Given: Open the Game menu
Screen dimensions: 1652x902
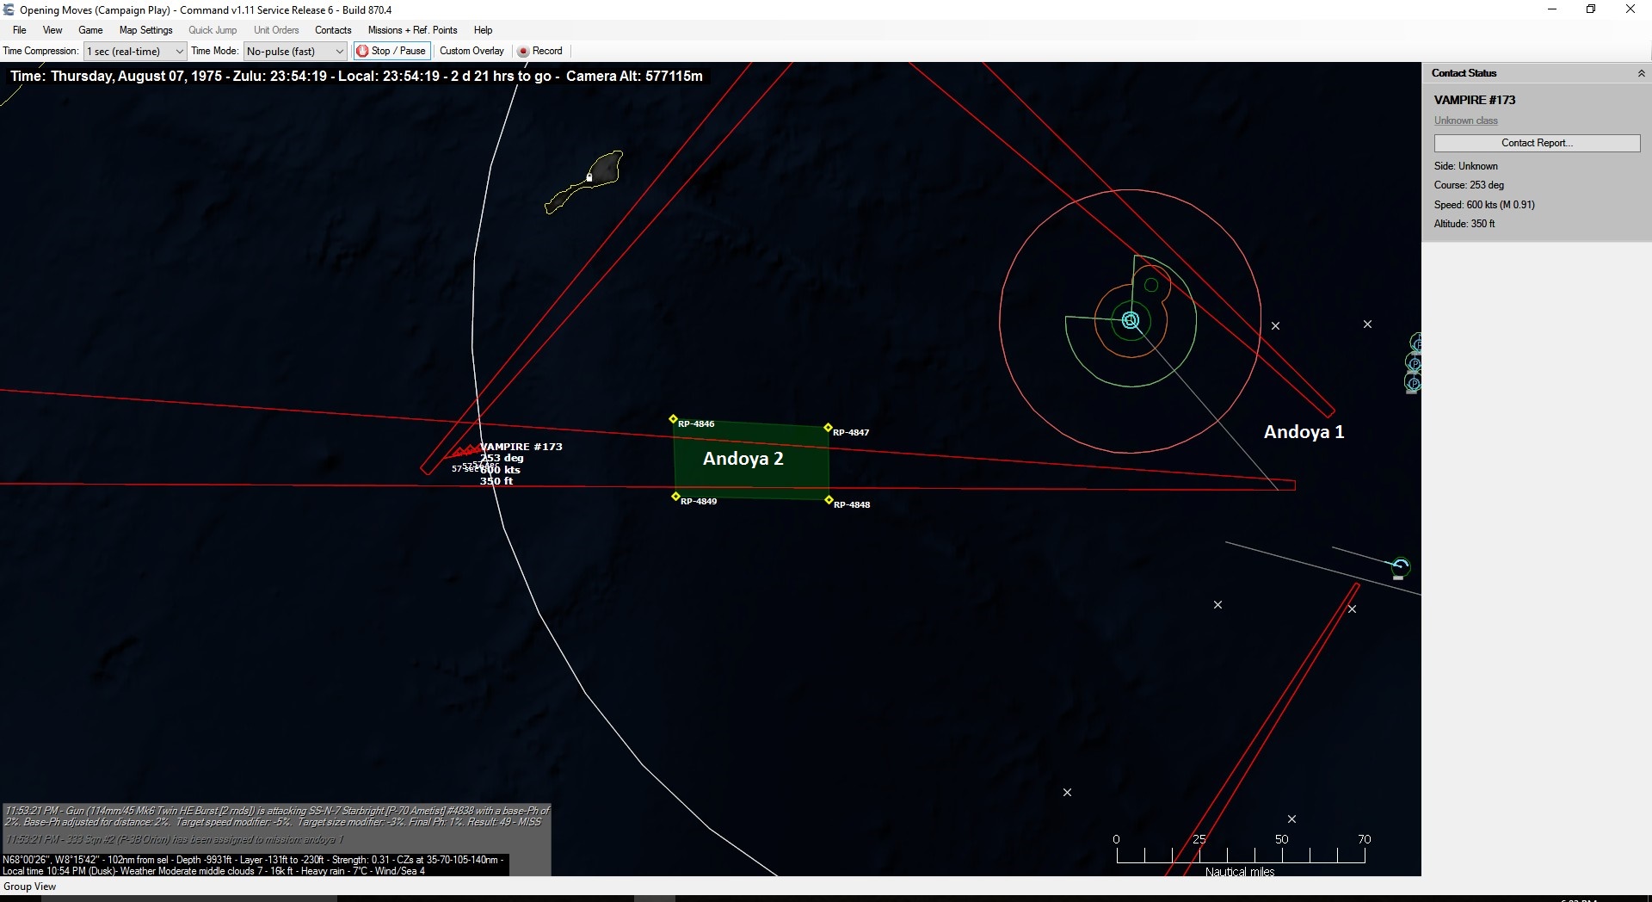Looking at the screenshot, I should pyautogui.click(x=90, y=29).
